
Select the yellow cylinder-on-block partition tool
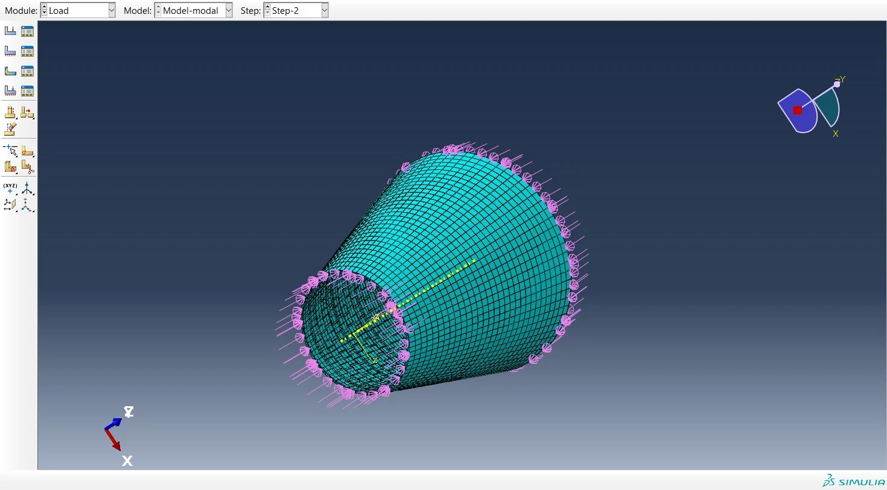click(10, 112)
